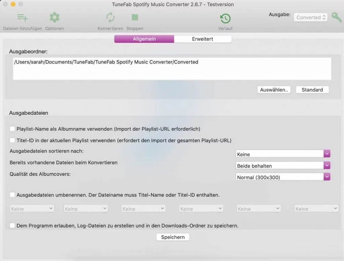Open the Verlauf history clock icon
Viewport: 344px width, 261px height.
click(x=225, y=18)
